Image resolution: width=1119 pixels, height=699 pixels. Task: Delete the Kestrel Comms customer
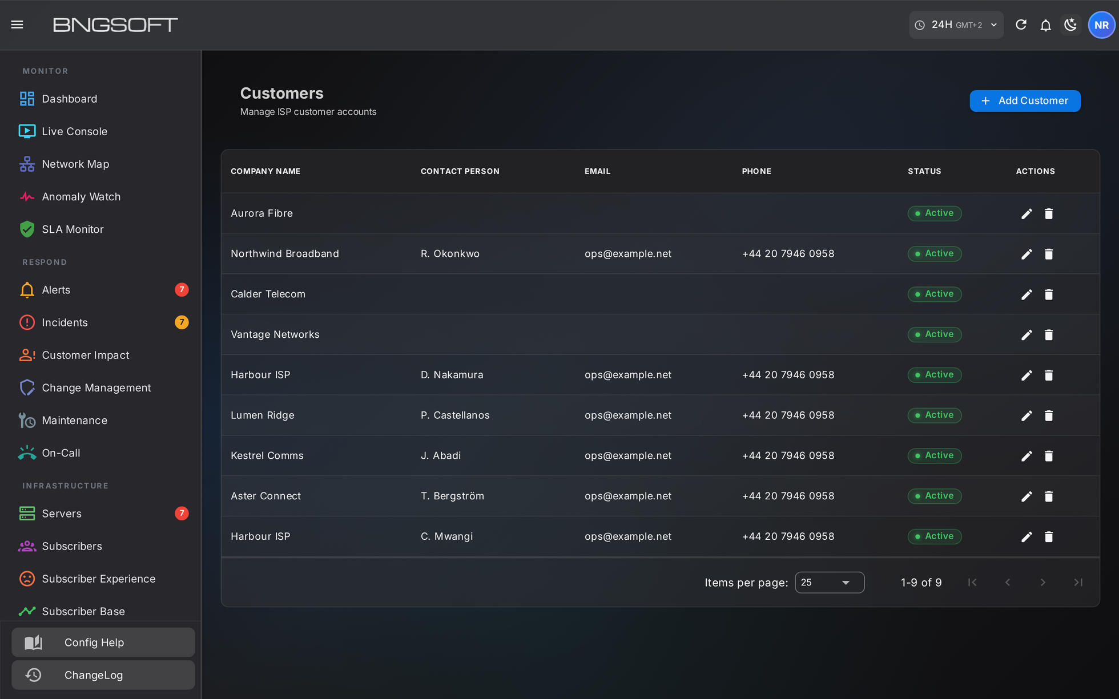1049,456
